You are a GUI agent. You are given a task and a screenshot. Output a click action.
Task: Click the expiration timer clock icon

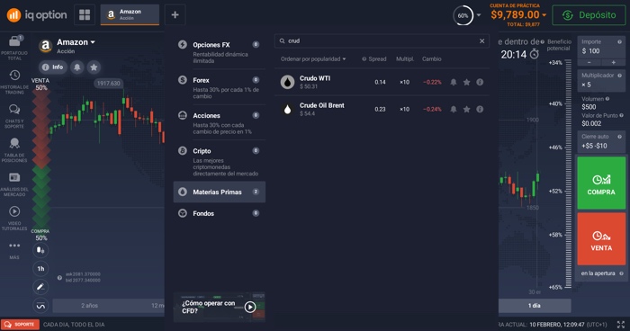534,54
